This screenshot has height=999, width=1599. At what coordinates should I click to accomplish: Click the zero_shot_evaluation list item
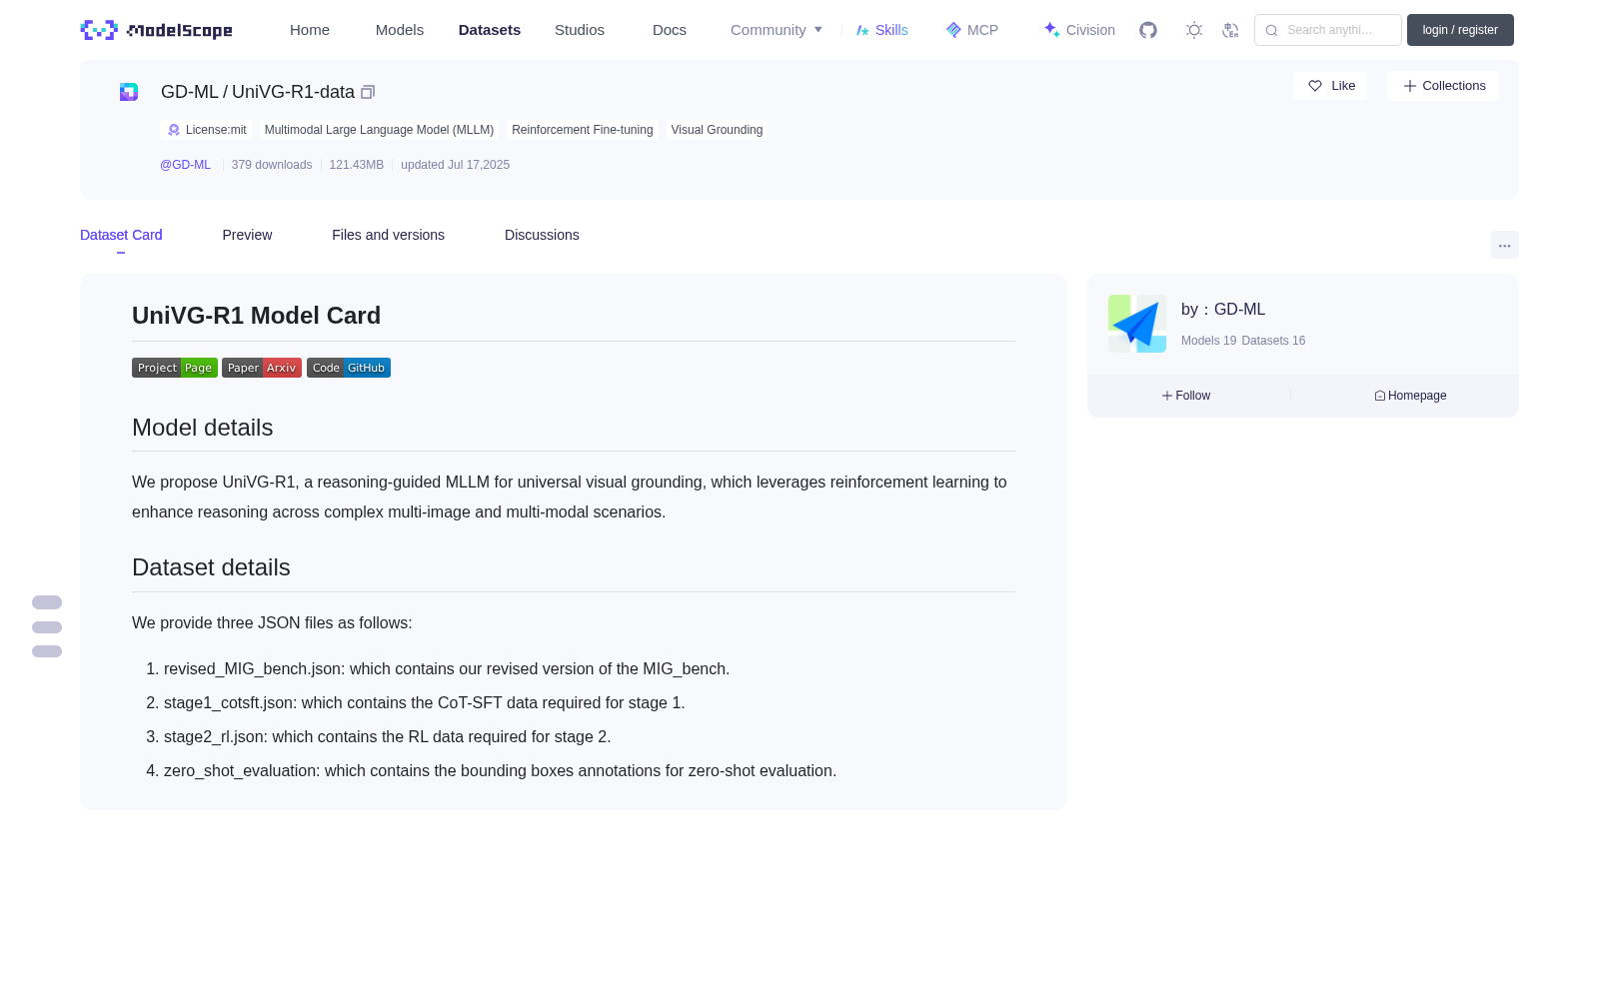[500, 771]
